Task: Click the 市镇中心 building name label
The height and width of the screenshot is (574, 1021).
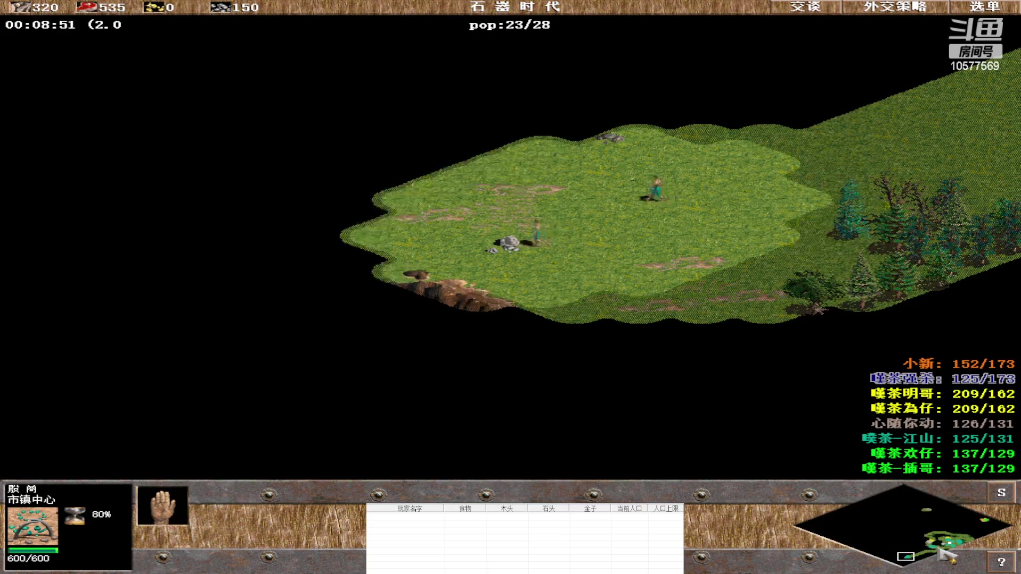Action: point(31,500)
